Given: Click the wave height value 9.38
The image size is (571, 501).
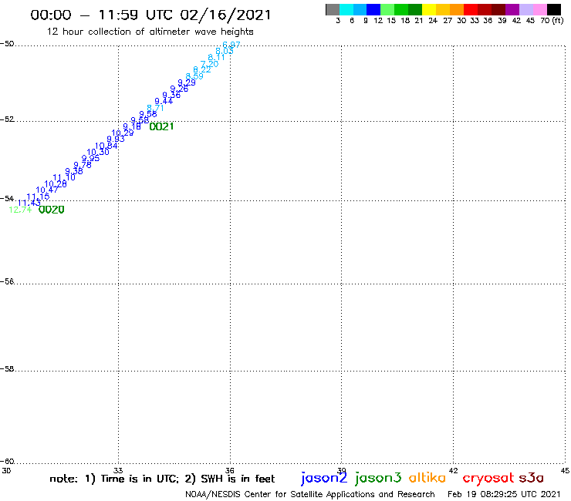Looking at the screenshot, I should [x=74, y=171].
